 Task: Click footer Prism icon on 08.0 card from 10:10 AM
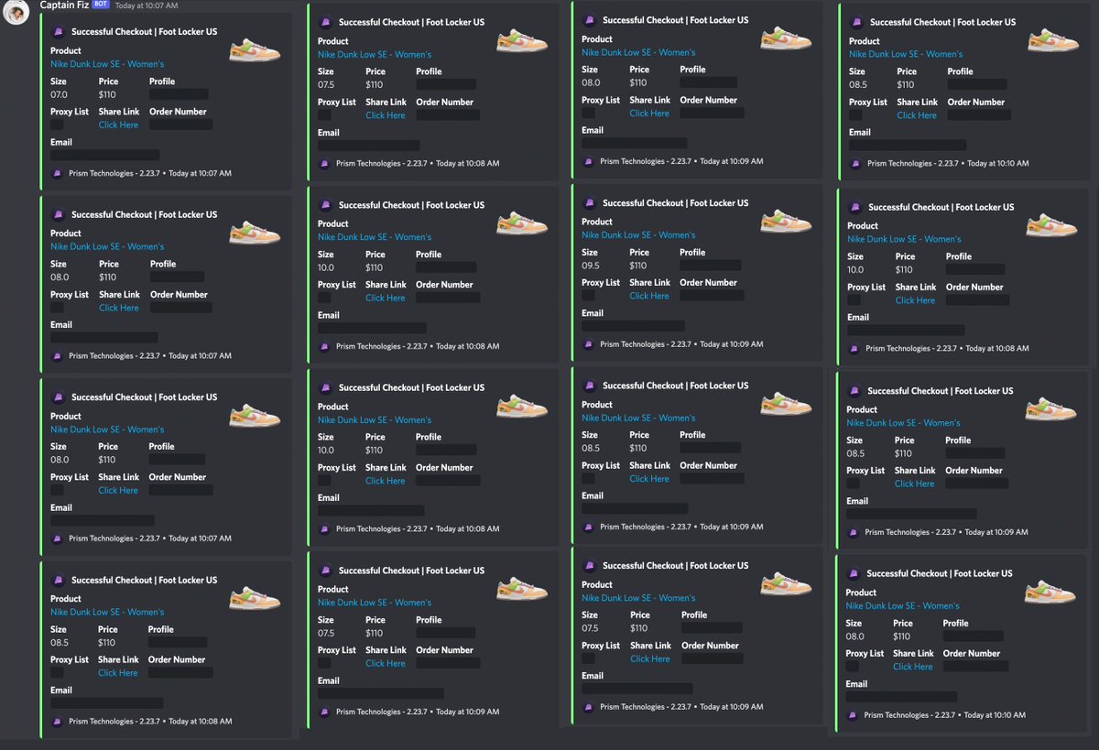852,715
